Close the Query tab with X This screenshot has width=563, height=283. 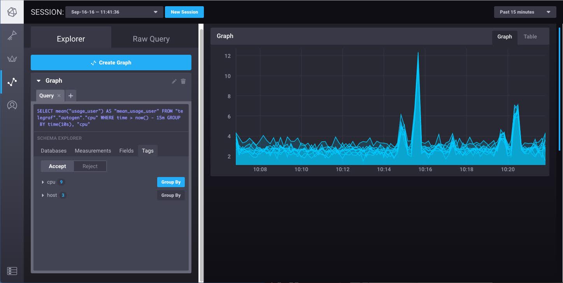tap(59, 95)
